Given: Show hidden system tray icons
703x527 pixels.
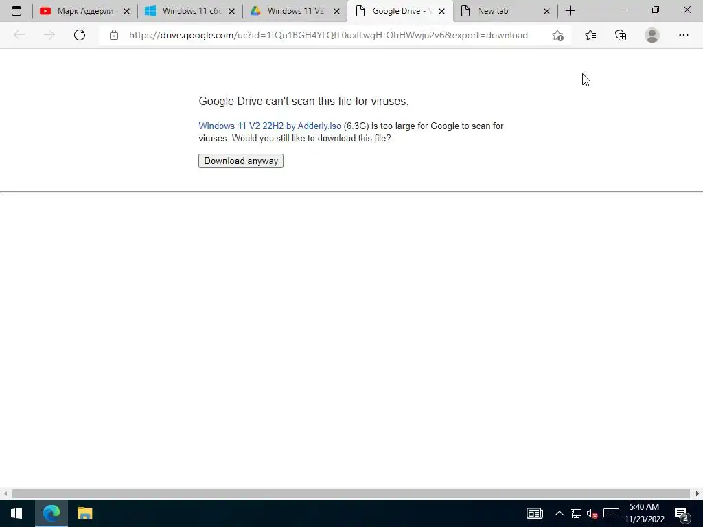Looking at the screenshot, I should coord(559,513).
